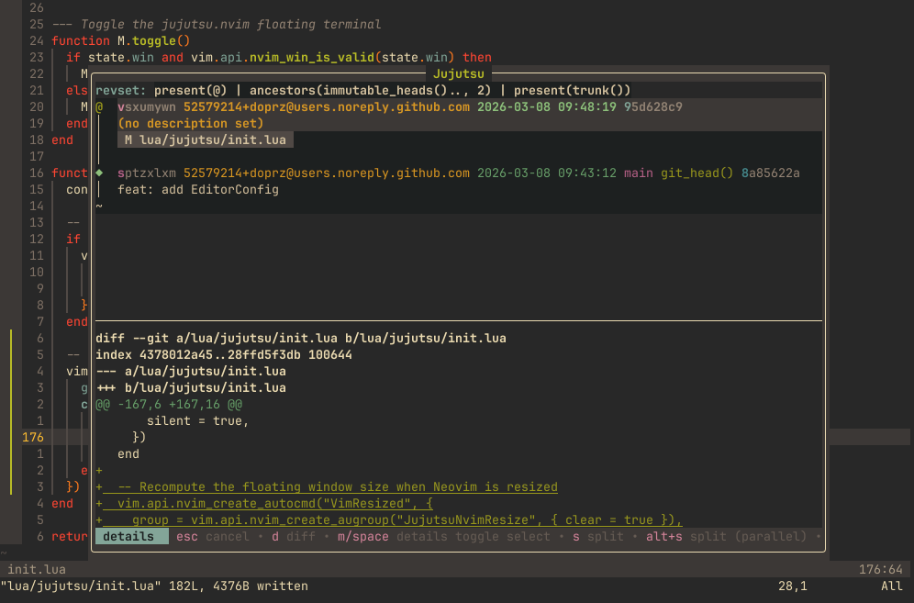Click the --- a/lua/jujutsu/init.lua line

[x=191, y=371]
